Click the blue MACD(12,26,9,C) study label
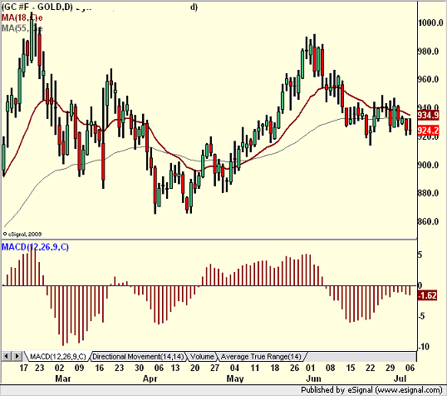This screenshot has width=447, height=396. 35,247
